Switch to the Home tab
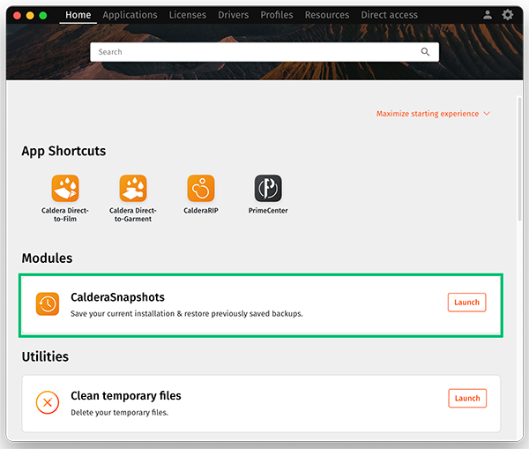Viewport: 529px width, 449px height. tap(78, 15)
